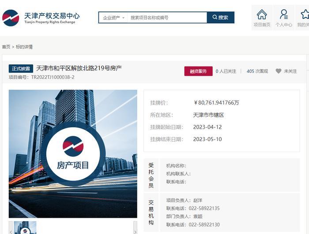Click the Tianjin Property Rights Exchange logo
The width and height of the screenshot is (309, 234).
click(41, 18)
